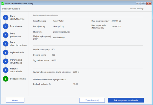Select Podsumowanie step label in sidebar

click(18, 79)
